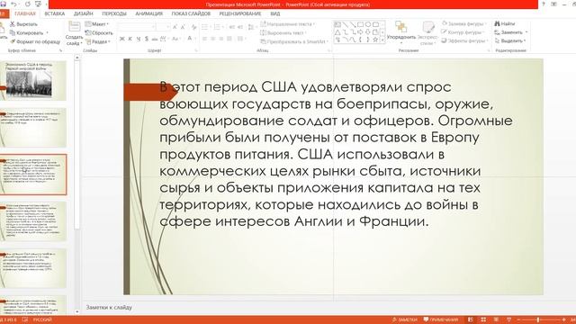Toggle text shadow (S) formatting
The image size is (576, 324).
pyautogui.click(x=146, y=39)
